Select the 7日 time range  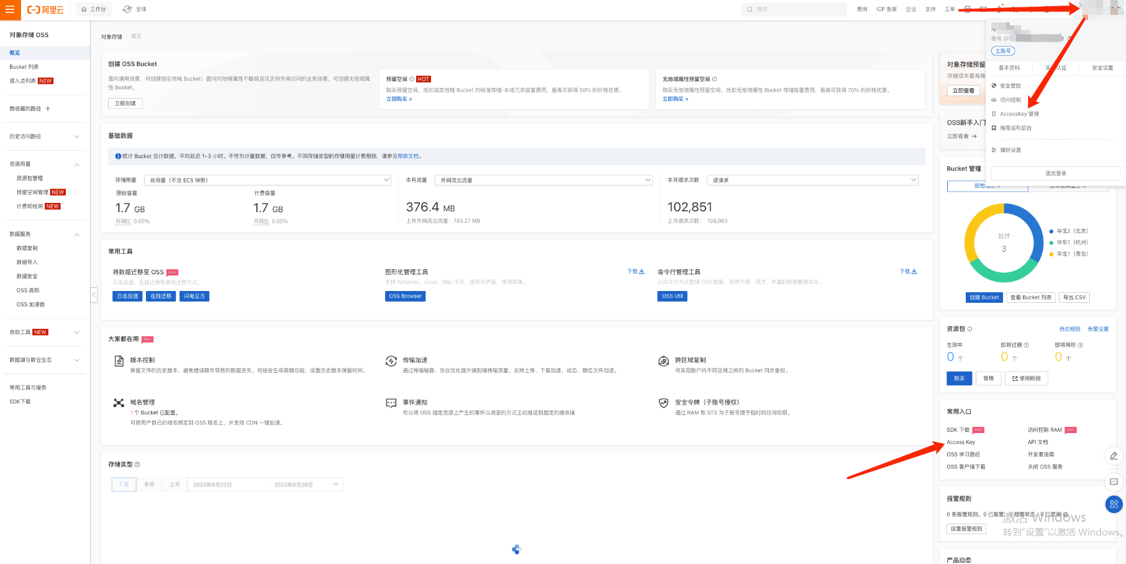pos(124,485)
